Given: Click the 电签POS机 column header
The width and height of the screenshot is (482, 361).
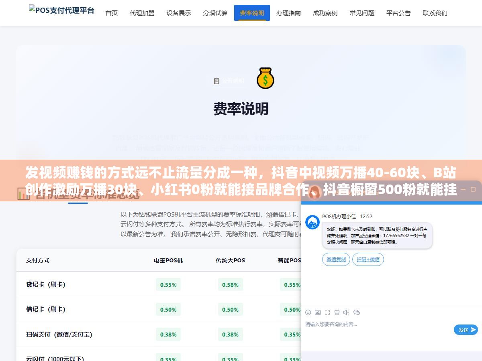Looking at the screenshot, I should point(168,260).
